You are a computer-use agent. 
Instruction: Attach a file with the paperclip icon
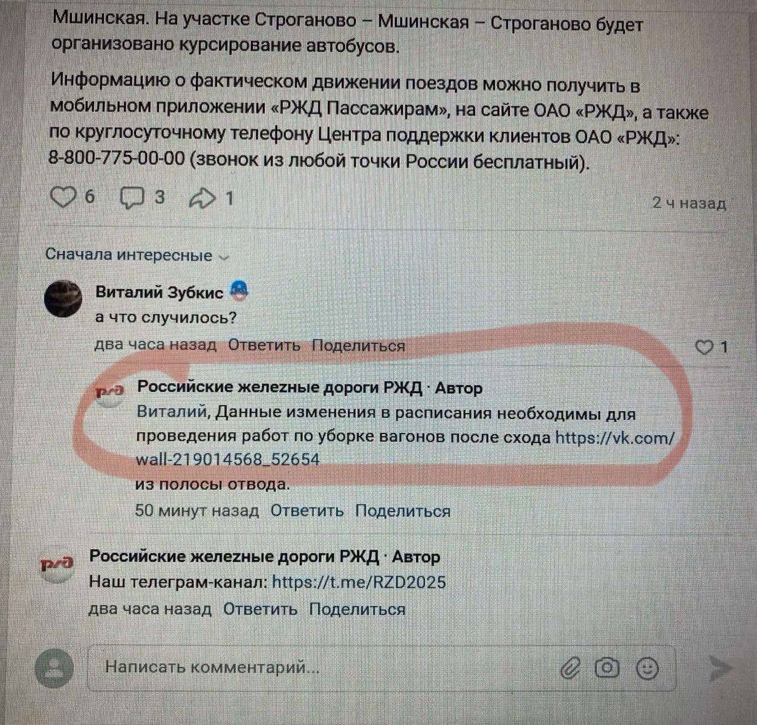(x=569, y=669)
